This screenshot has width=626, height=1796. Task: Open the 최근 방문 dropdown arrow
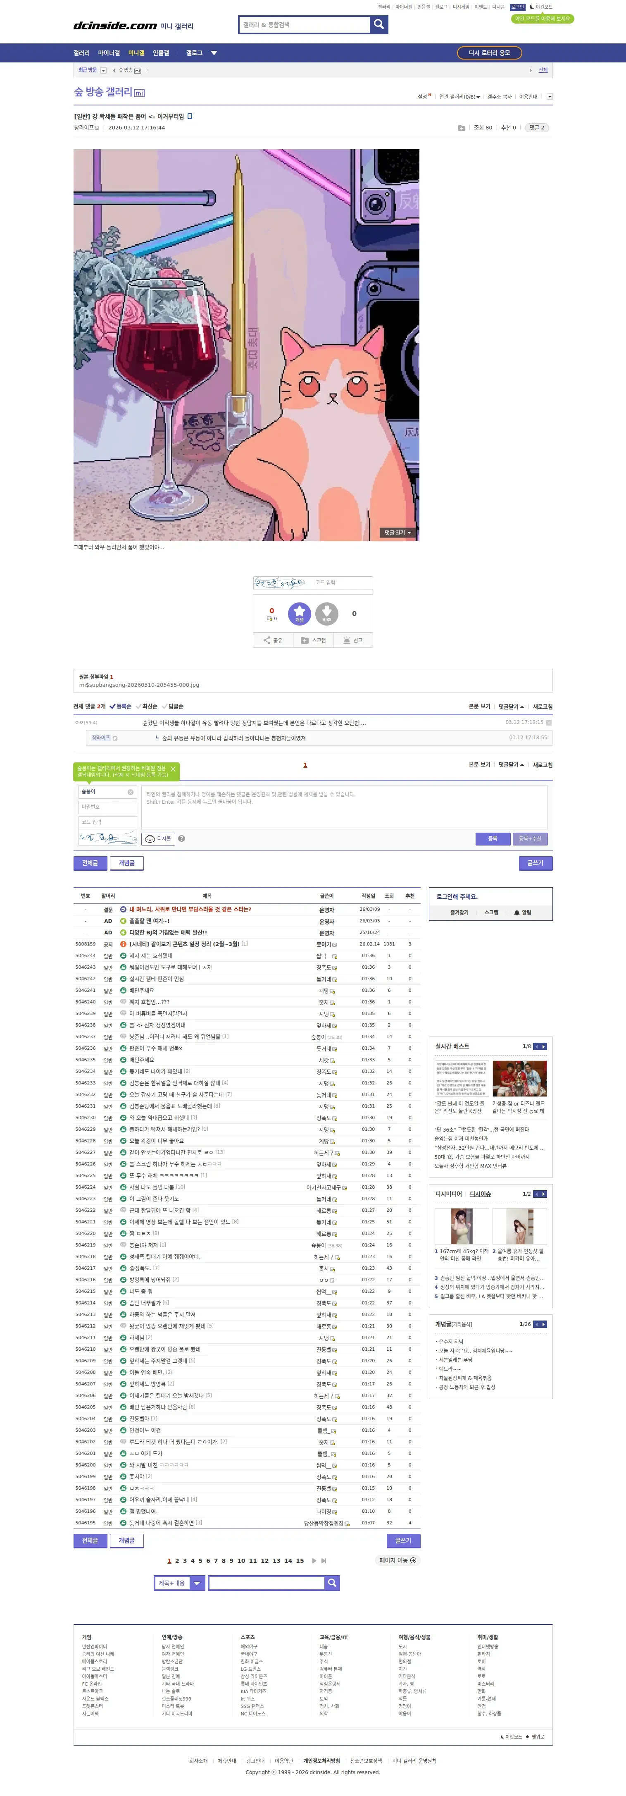[103, 70]
